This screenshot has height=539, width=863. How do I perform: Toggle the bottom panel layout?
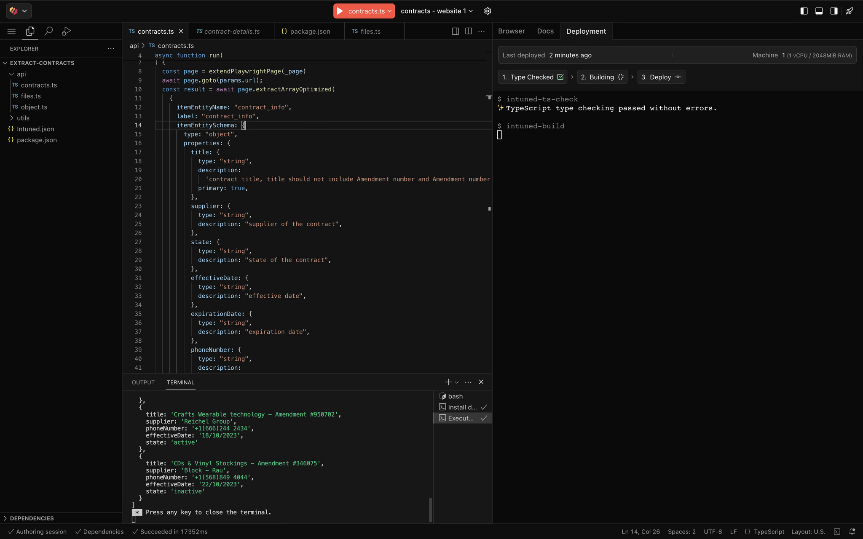coord(819,11)
